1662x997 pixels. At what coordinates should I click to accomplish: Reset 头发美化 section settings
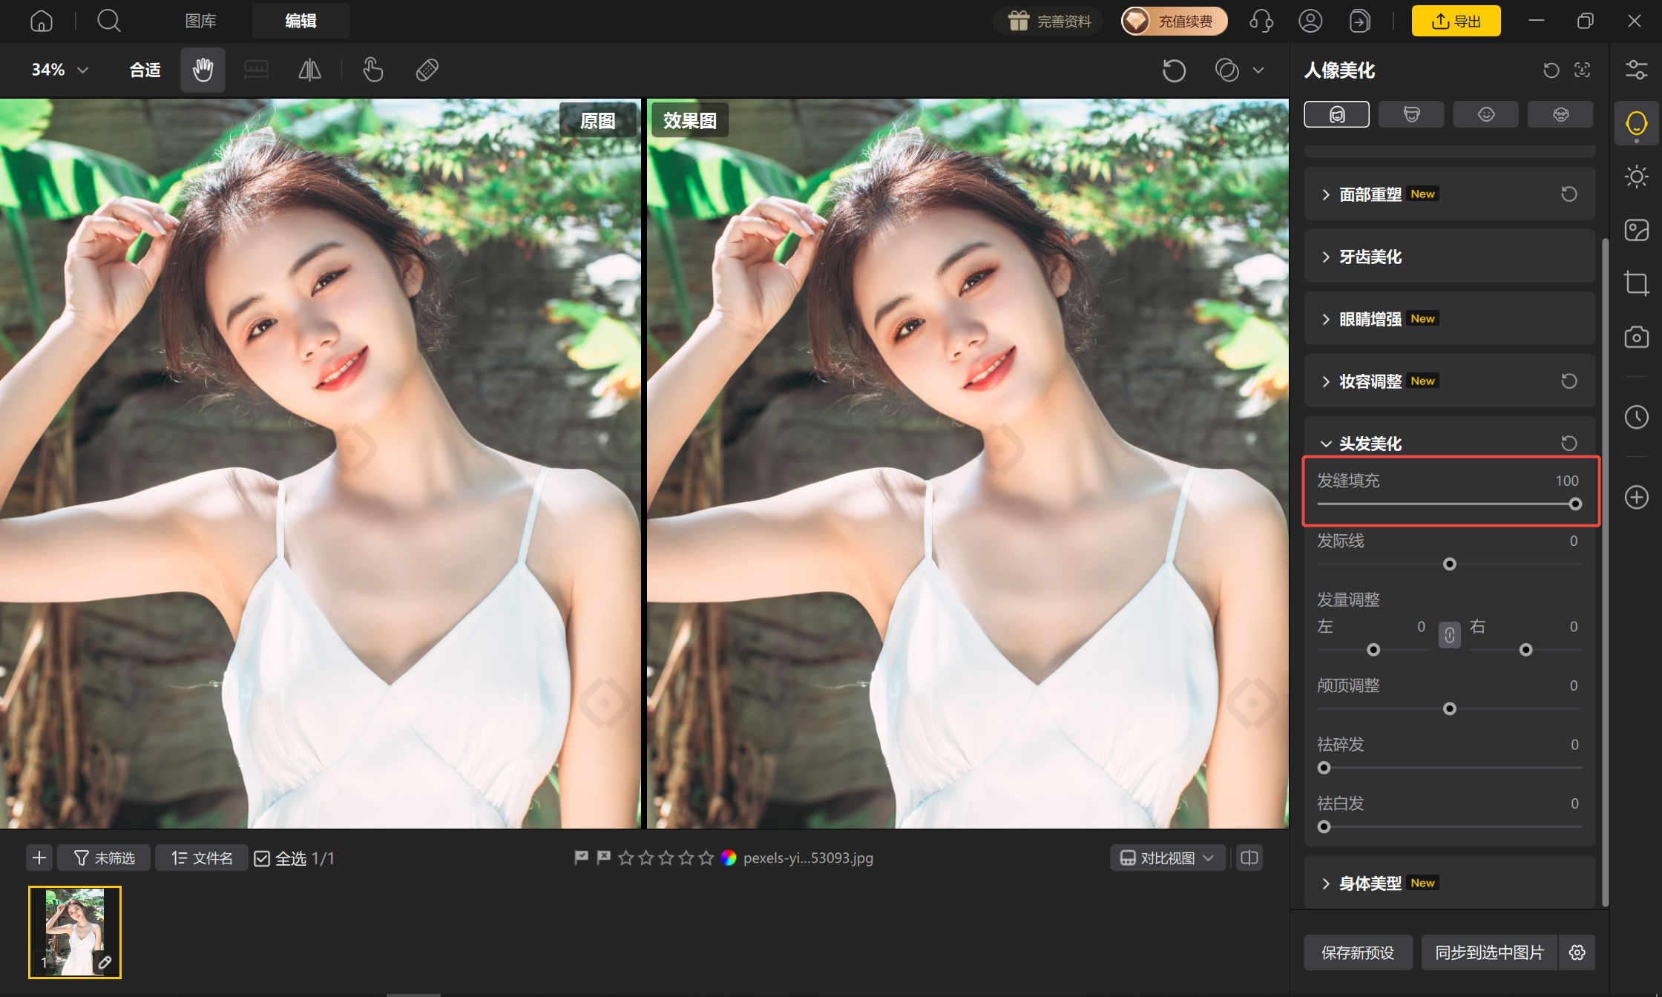coord(1569,444)
